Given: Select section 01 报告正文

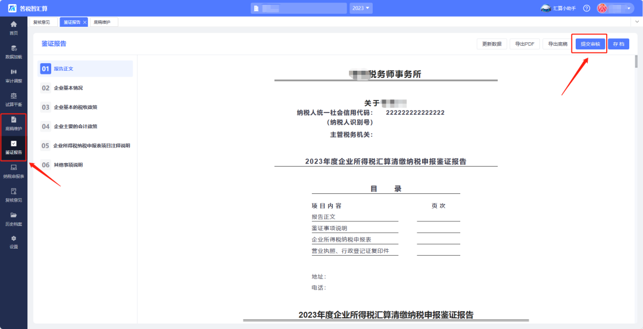Looking at the screenshot, I should tap(85, 69).
